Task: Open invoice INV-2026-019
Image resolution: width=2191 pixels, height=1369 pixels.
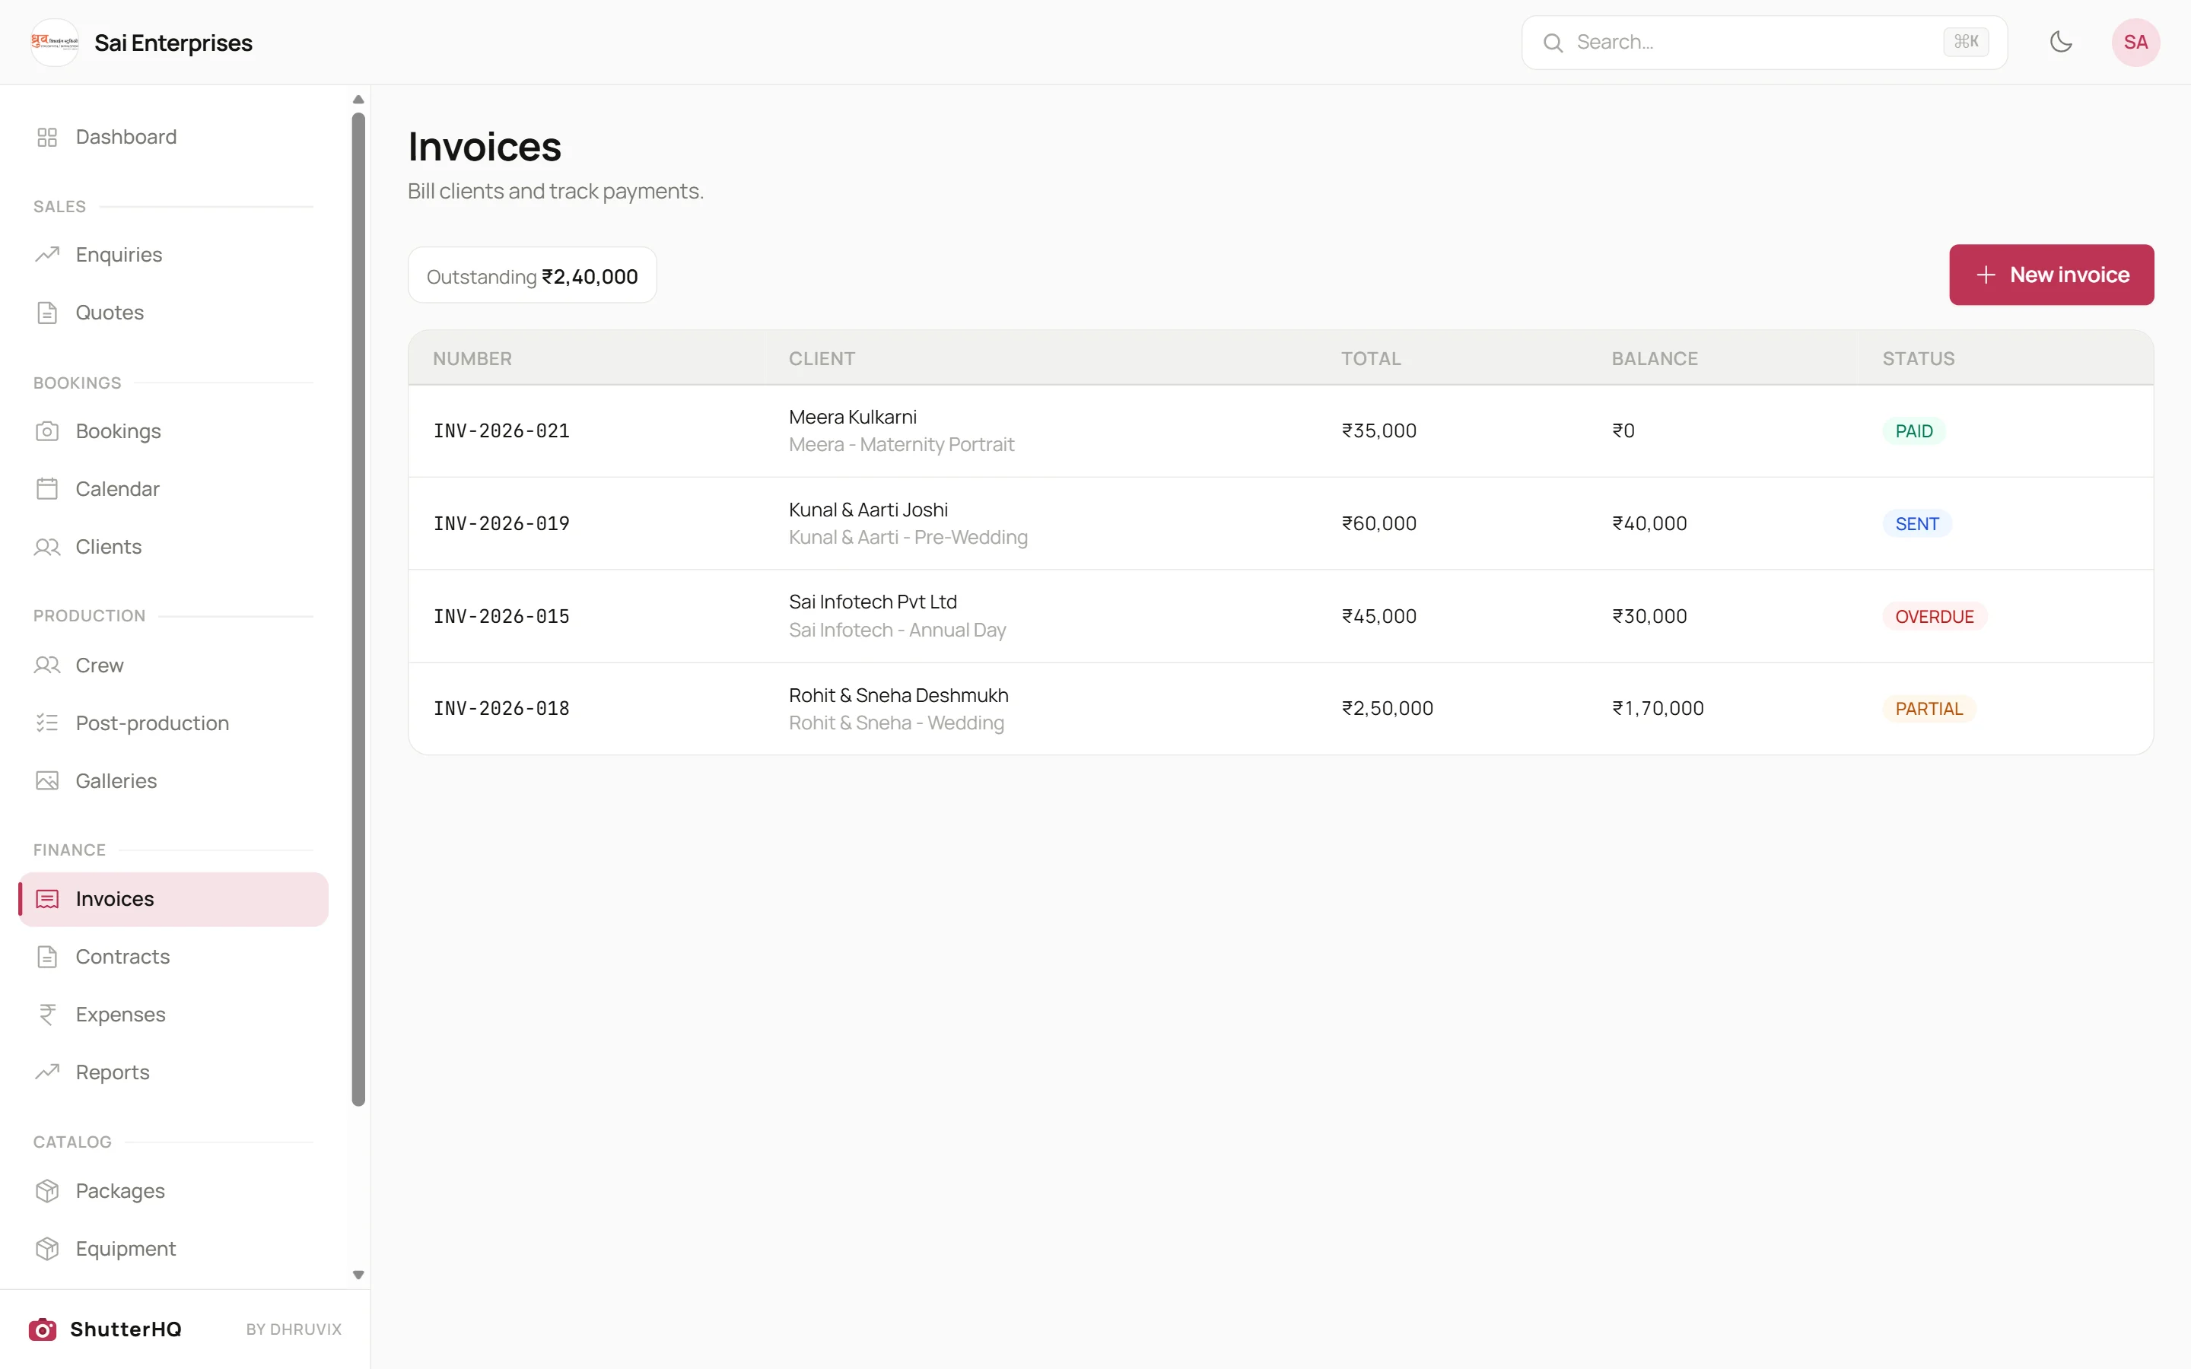Action: (501, 523)
